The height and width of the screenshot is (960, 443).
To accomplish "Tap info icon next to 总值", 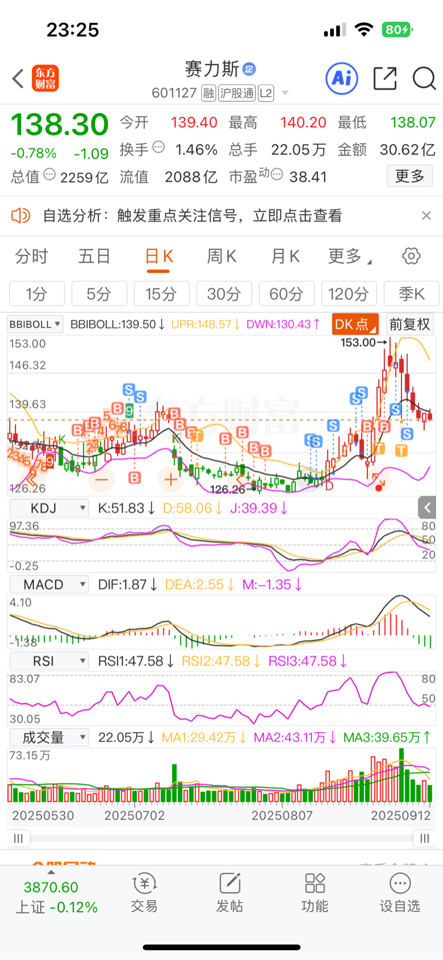I will coord(50,174).
